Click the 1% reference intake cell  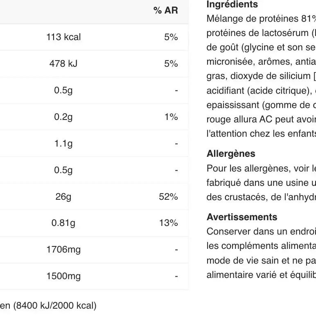click(x=171, y=117)
